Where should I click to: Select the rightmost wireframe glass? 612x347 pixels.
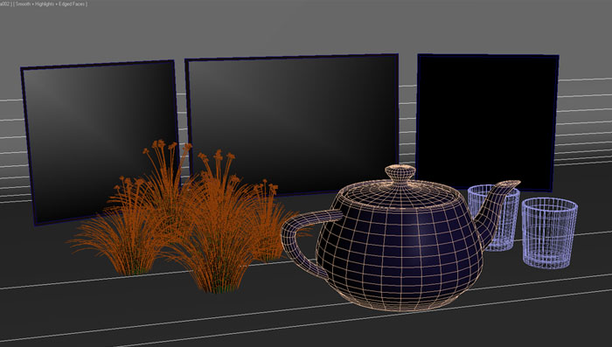coord(549,233)
